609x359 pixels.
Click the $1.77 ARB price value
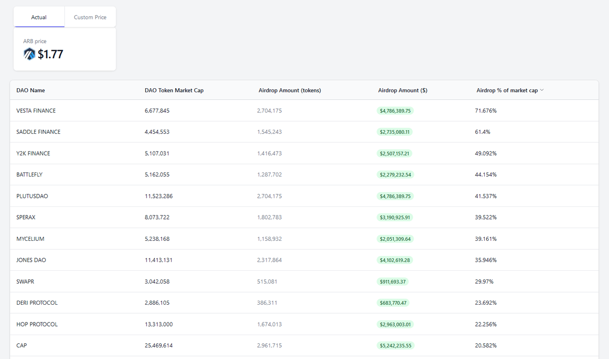point(50,54)
